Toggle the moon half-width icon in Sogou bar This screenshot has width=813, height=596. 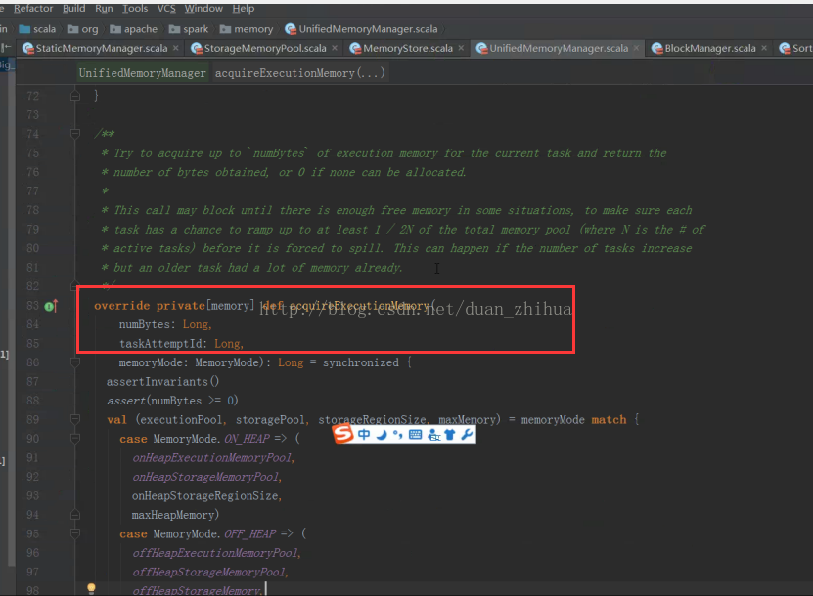[382, 434]
